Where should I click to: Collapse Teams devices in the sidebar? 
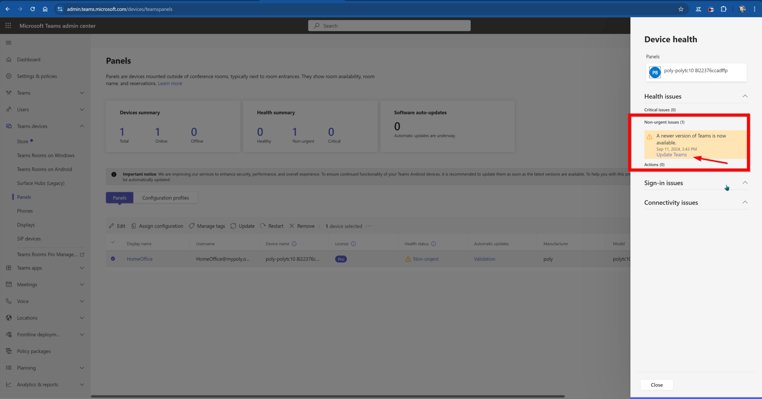[81, 126]
